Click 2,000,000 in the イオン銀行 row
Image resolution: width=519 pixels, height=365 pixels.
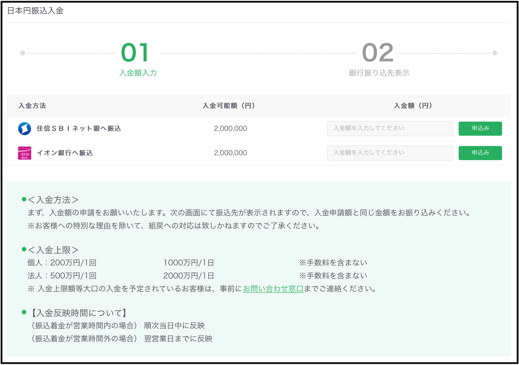[231, 153]
